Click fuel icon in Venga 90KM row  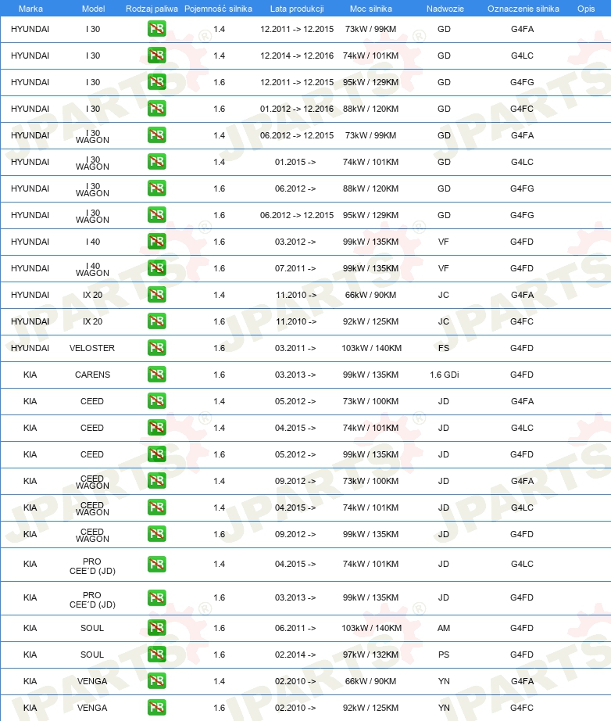tap(156, 681)
